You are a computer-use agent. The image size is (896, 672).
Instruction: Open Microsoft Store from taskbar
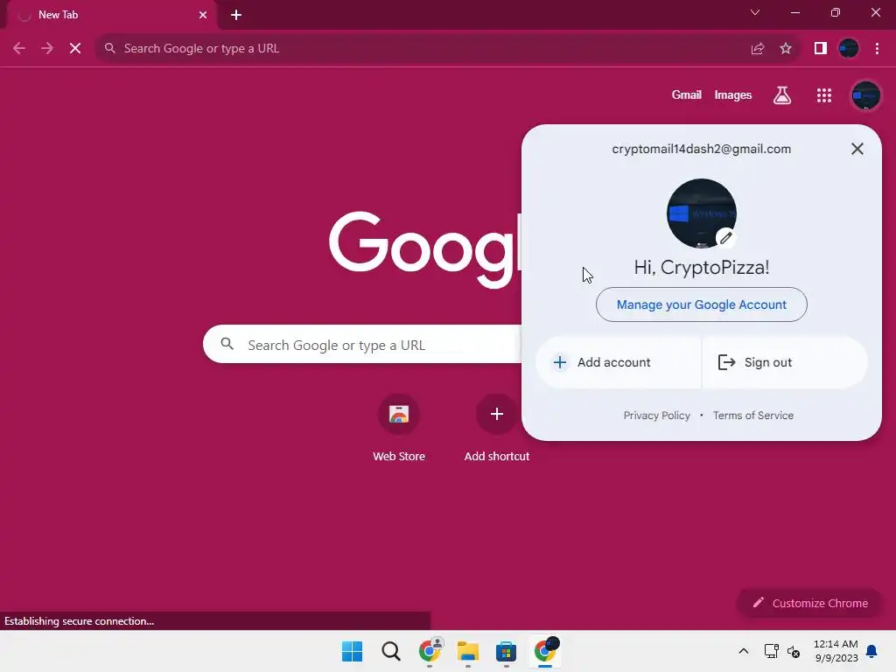tap(507, 651)
